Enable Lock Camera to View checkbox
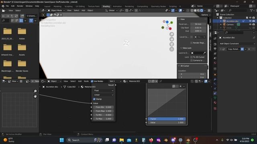257x144 pixels. click(192, 60)
